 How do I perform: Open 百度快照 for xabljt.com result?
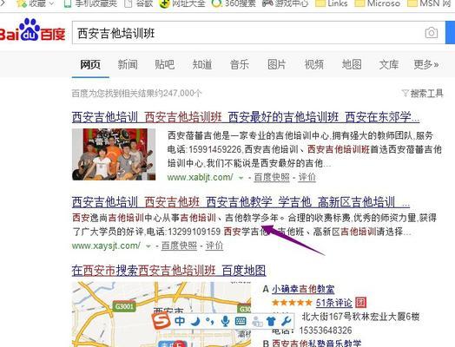tap(272, 177)
